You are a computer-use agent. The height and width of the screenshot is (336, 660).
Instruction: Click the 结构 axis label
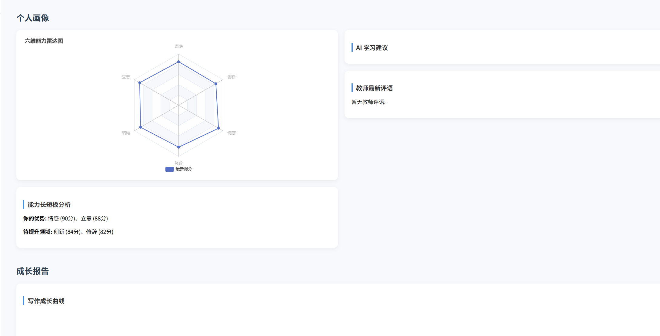pyautogui.click(x=126, y=133)
